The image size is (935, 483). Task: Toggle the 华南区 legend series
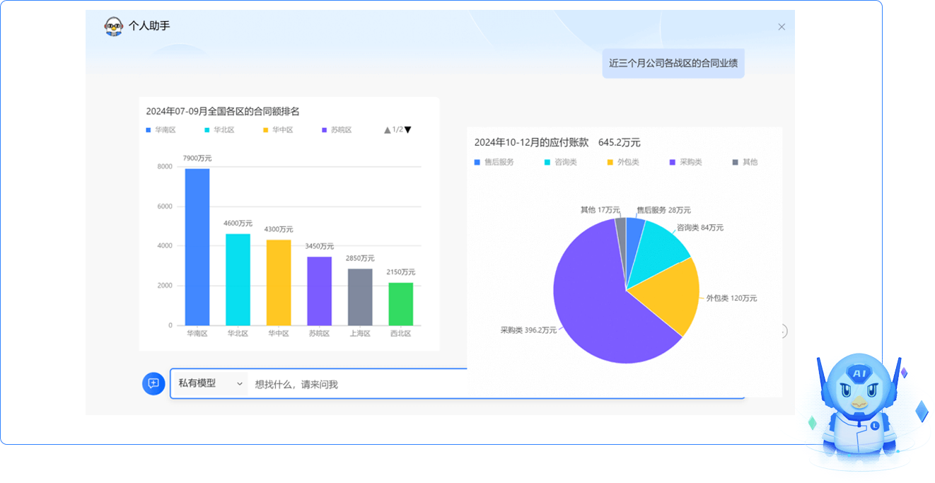pyautogui.click(x=161, y=130)
